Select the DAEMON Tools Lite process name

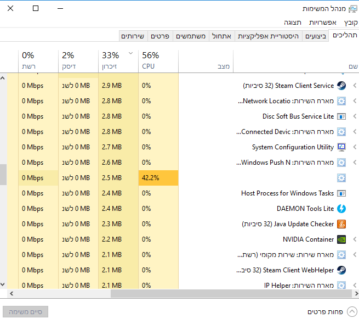pos(305,209)
